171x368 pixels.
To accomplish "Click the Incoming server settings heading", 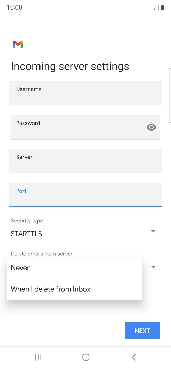I will [70, 66].
